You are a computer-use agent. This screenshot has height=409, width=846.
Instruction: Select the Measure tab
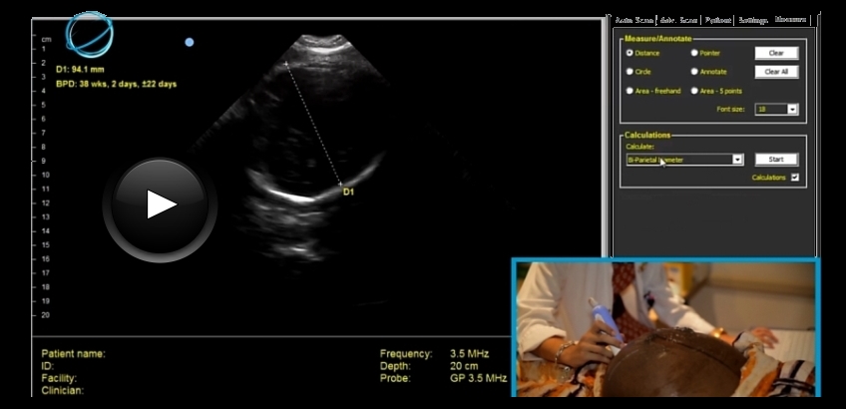tap(790, 19)
